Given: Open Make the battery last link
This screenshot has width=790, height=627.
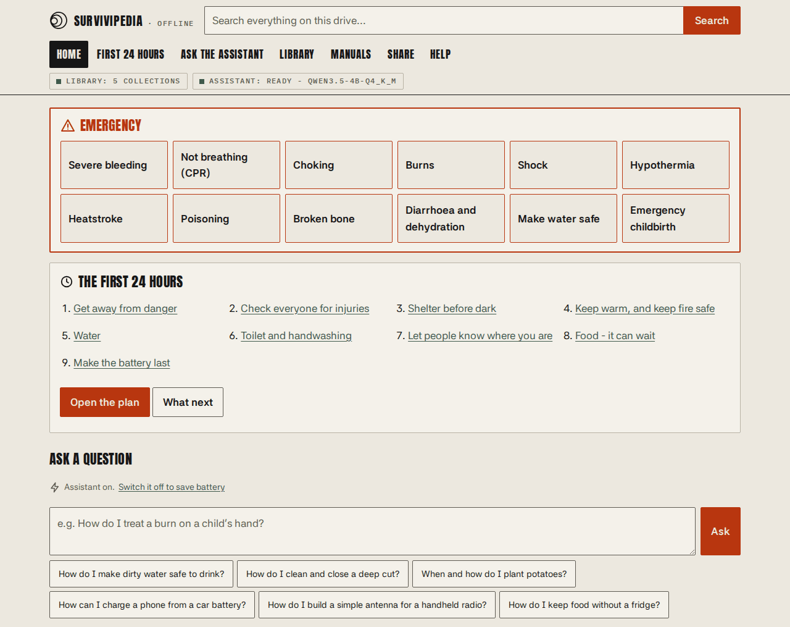Looking at the screenshot, I should coord(122,363).
